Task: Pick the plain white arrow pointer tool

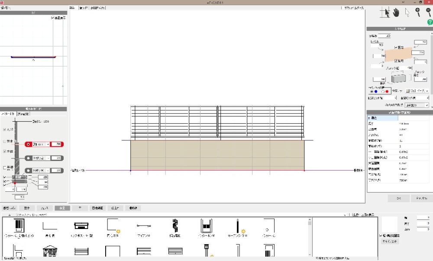Action: (x=407, y=13)
